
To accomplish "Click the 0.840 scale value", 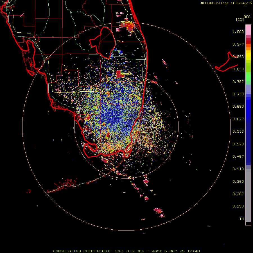I will click(x=238, y=69).
